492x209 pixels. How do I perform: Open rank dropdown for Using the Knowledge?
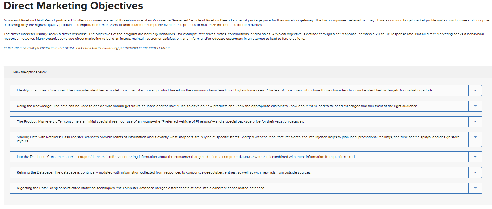click(x=475, y=106)
